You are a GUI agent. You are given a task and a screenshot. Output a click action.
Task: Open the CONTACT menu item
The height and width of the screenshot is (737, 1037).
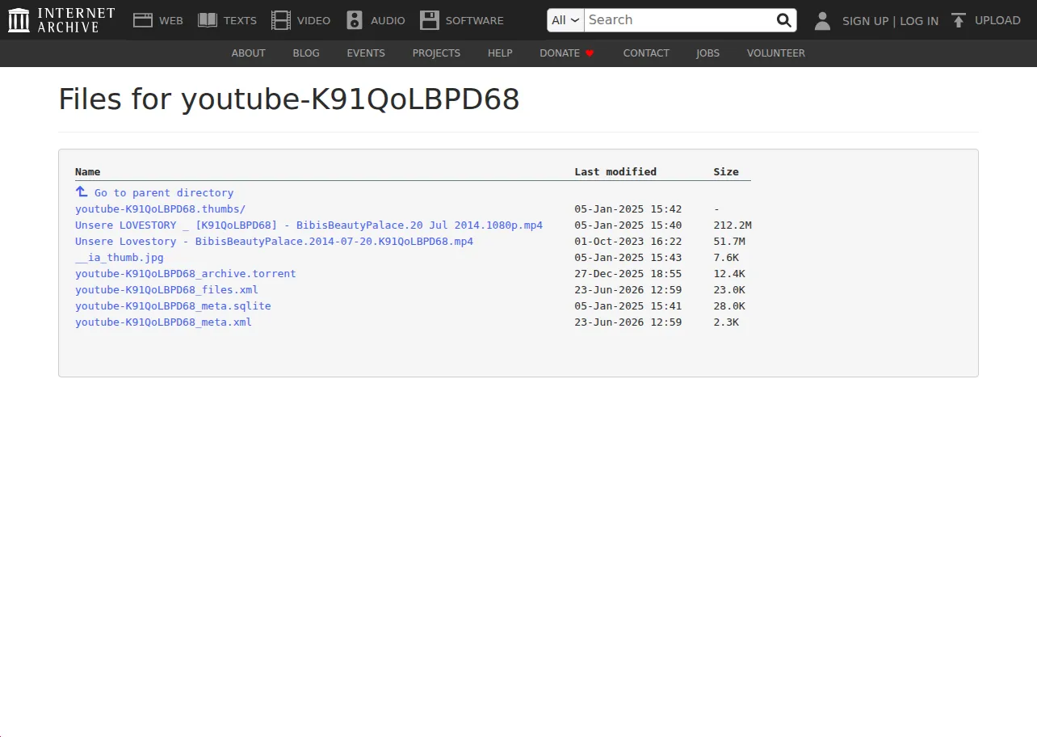(646, 53)
